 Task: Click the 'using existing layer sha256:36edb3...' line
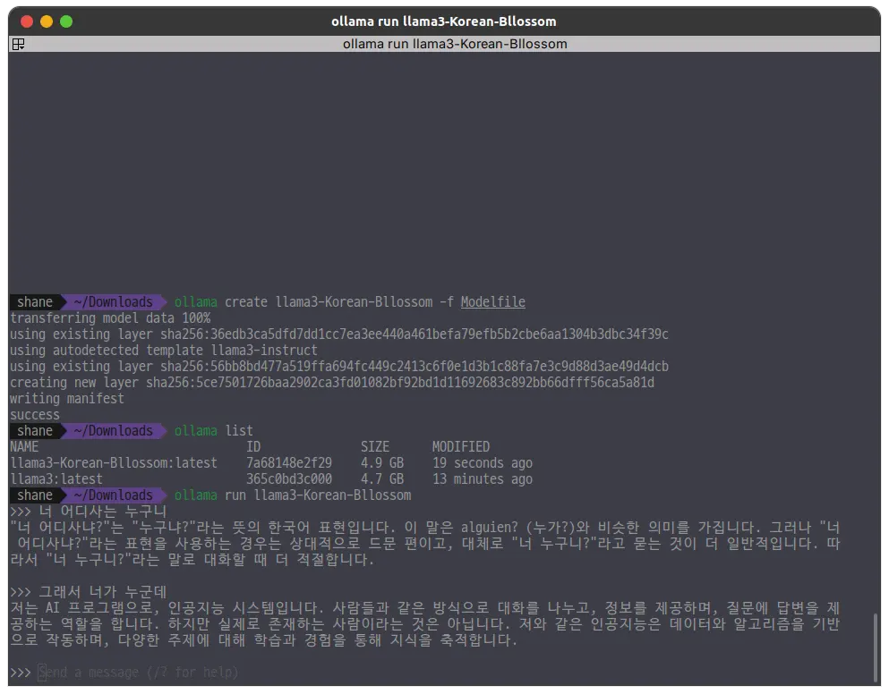339,334
